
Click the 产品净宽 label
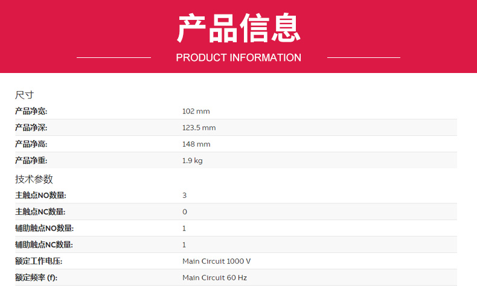pyautogui.click(x=31, y=111)
